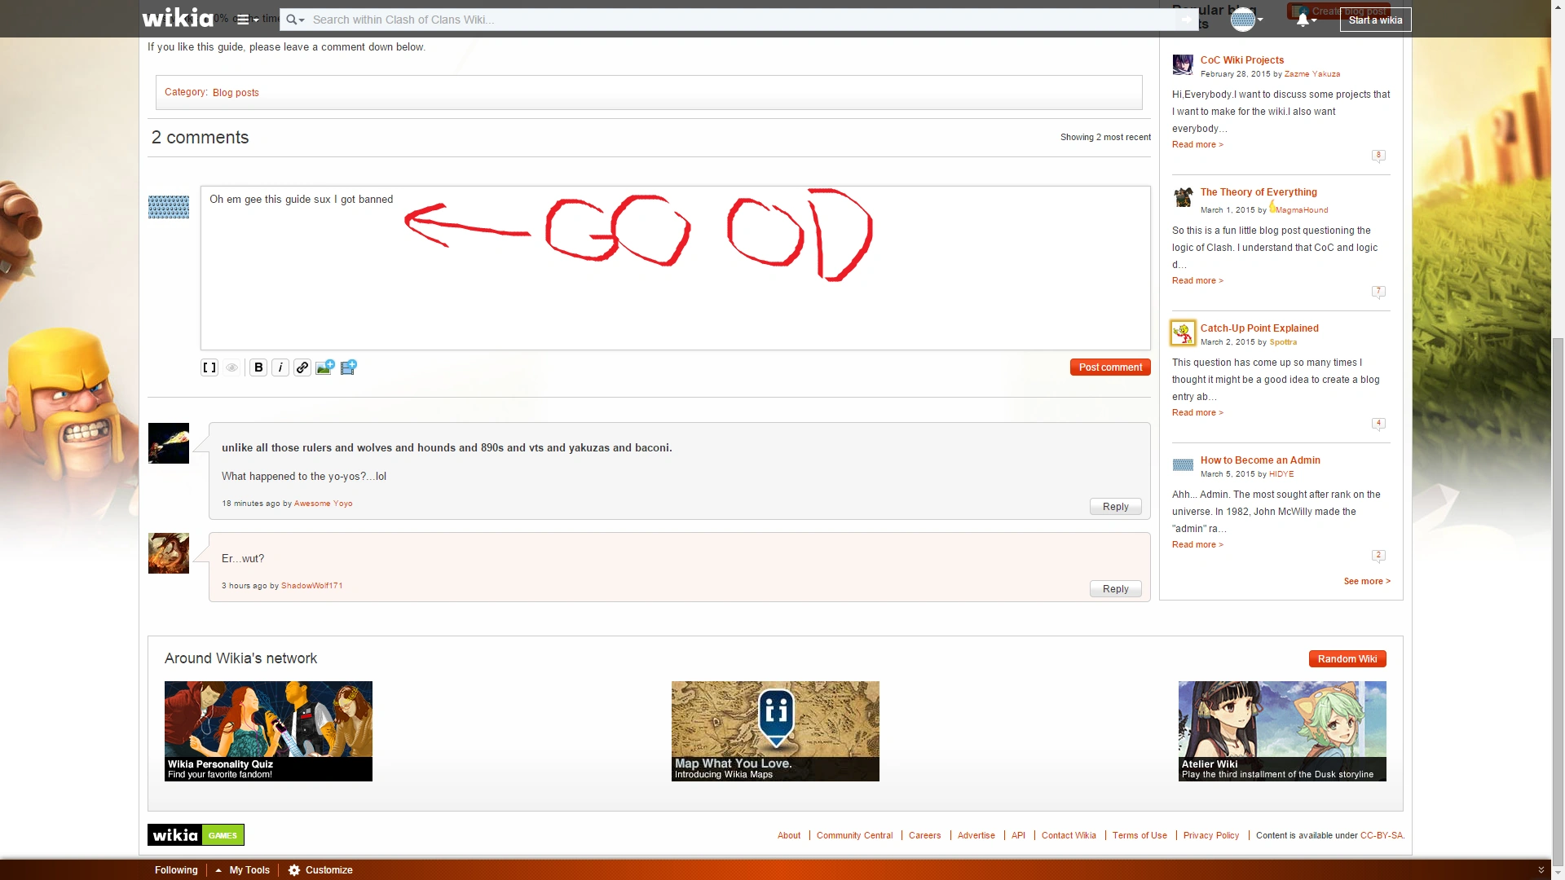Image resolution: width=1565 pixels, height=880 pixels.
Task: Toggle the comment preview eye icon
Action: pos(232,367)
